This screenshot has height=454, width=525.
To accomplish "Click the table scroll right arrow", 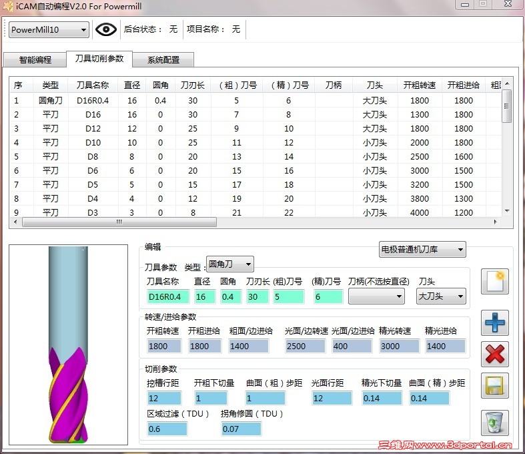I will point(496,222).
